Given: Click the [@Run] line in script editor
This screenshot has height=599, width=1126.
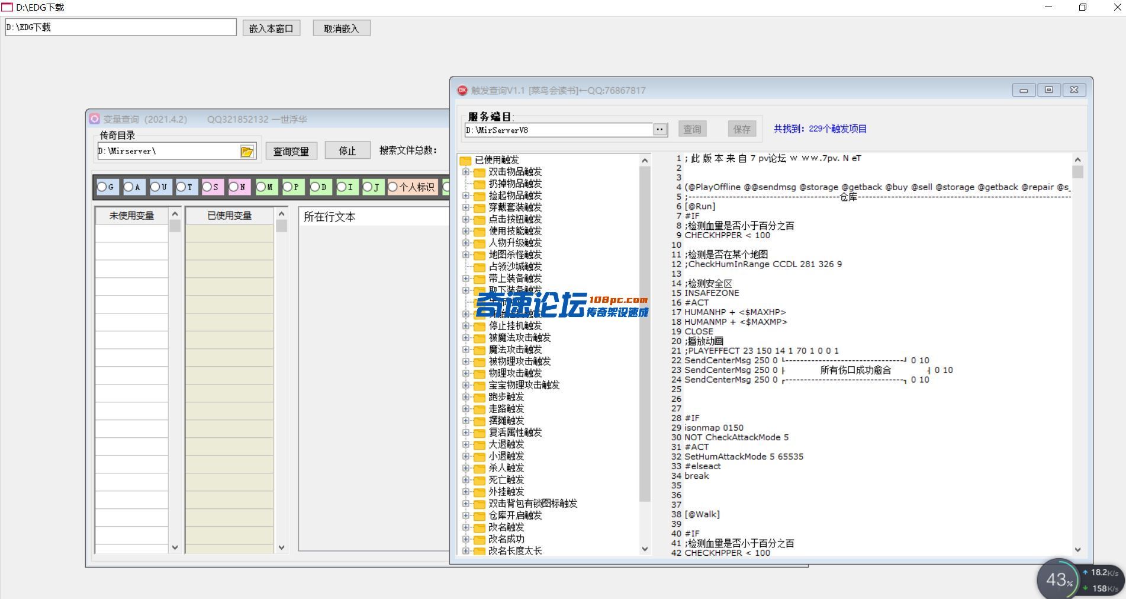Looking at the screenshot, I should pos(700,206).
